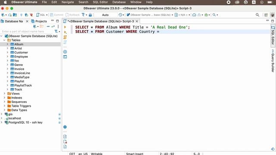Collapse the Tables folder
The image size is (276, 155).
pyautogui.click(x=4, y=40)
